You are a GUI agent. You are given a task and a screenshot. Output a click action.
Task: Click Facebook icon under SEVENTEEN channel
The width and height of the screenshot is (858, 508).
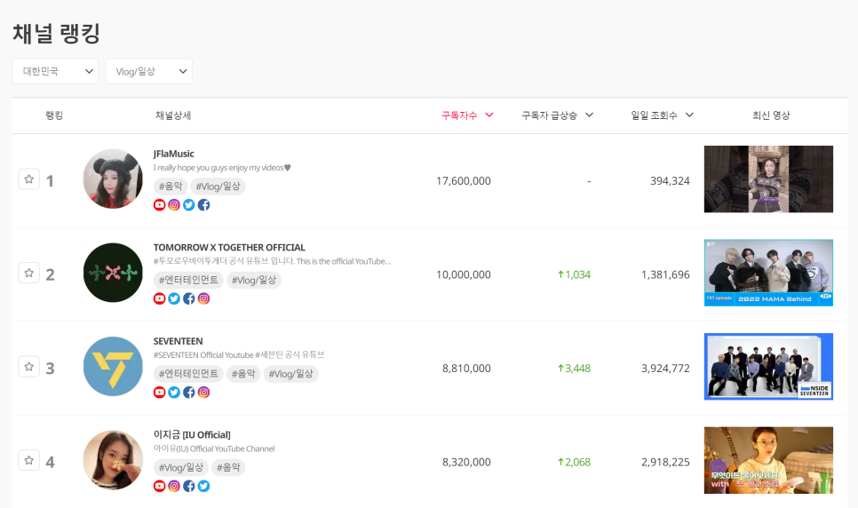tap(189, 393)
